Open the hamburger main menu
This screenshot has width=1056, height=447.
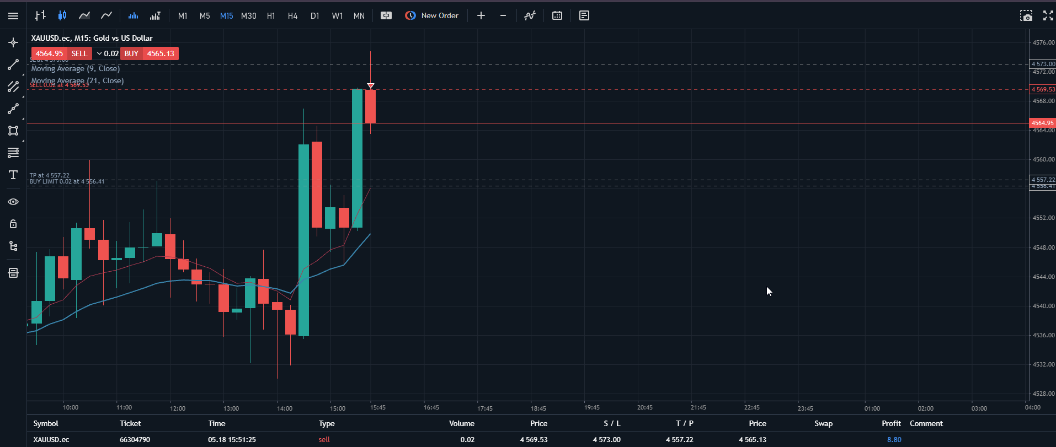click(x=13, y=16)
